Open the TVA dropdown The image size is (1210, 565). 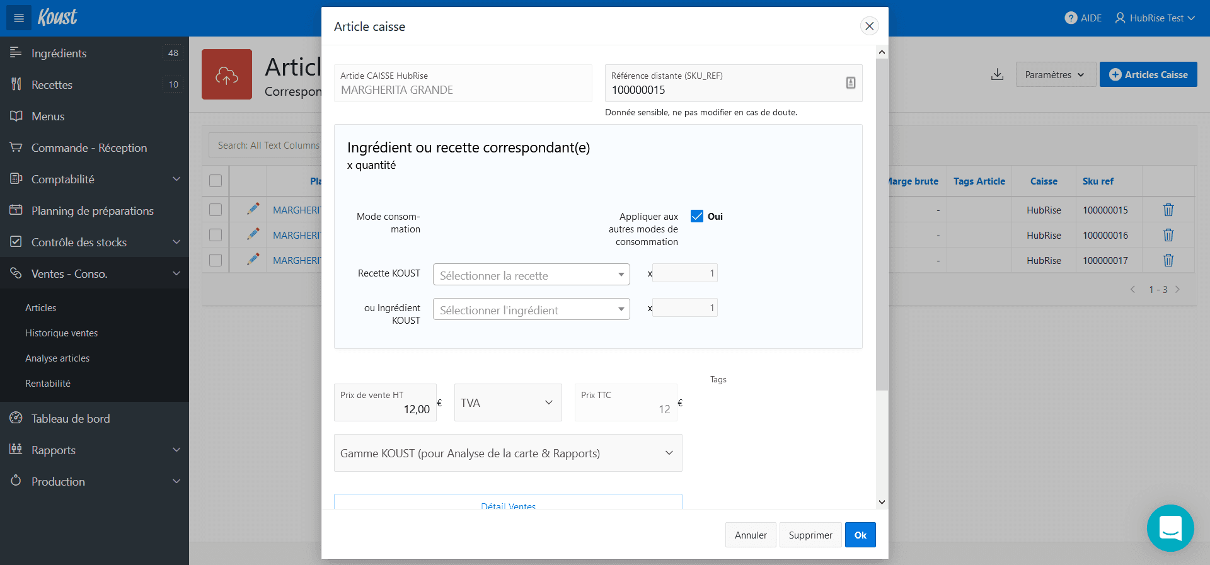click(x=508, y=402)
